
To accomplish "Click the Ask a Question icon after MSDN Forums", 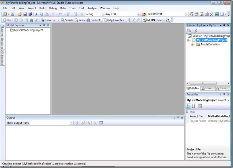I will 168,20.
